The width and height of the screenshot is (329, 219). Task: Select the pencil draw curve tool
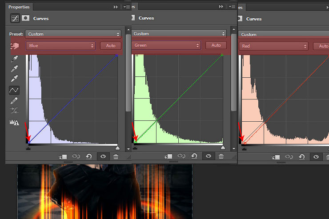[x=15, y=100]
